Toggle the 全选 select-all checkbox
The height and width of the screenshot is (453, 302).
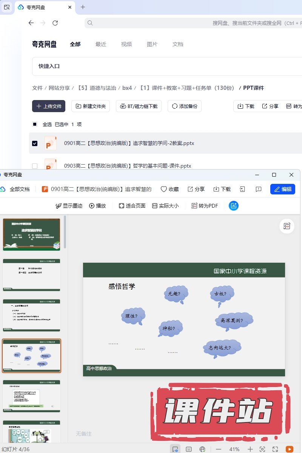(35, 124)
